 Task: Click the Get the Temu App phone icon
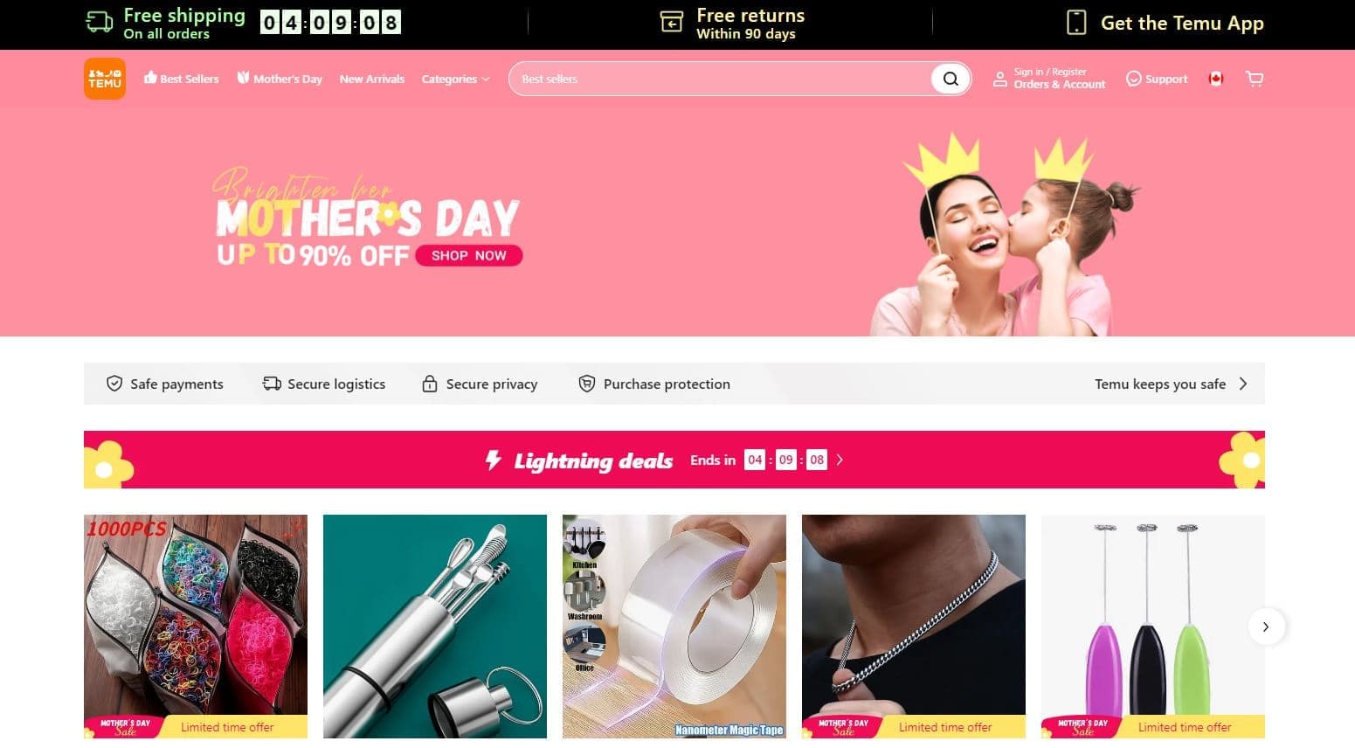pyautogui.click(x=1076, y=23)
